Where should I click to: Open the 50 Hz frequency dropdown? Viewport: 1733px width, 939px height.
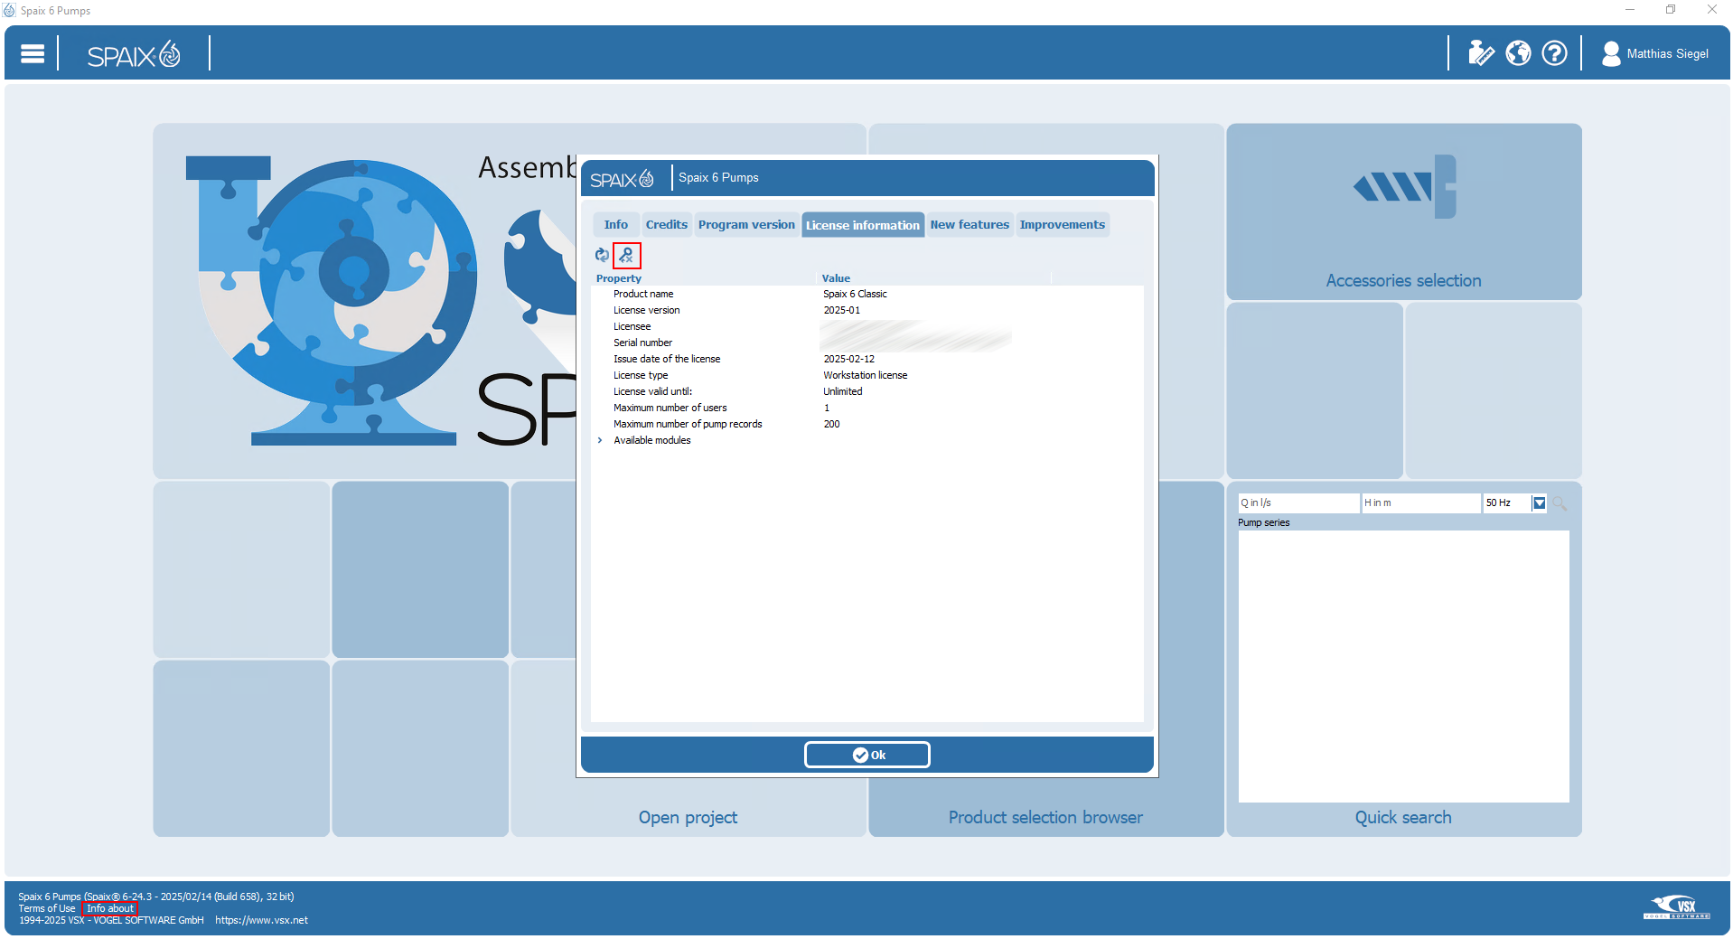pyautogui.click(x=1540, y=503)
